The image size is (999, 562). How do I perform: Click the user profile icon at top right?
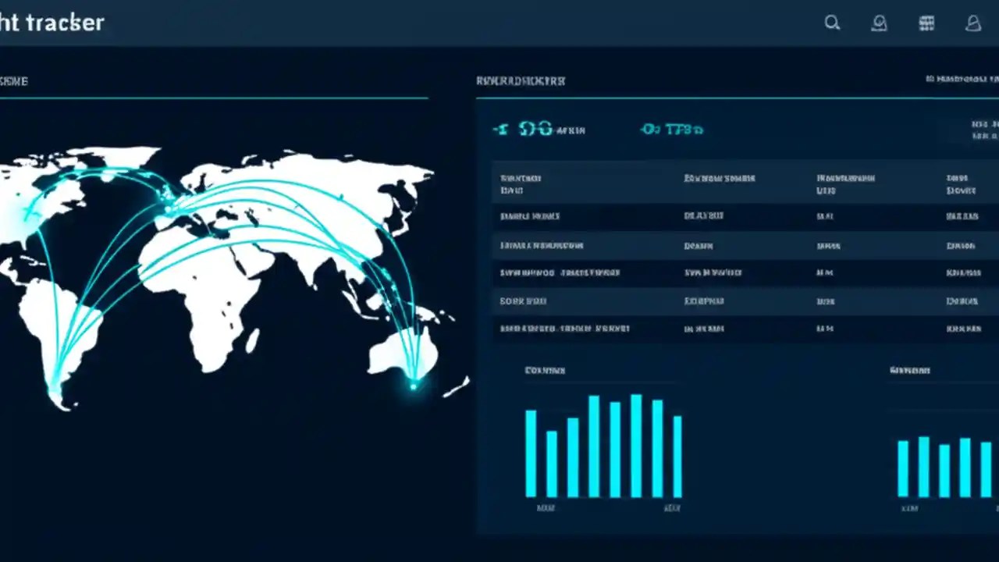973,23
